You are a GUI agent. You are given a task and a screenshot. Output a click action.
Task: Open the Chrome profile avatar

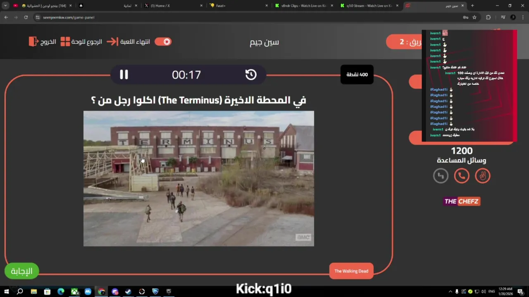(513, 17)
